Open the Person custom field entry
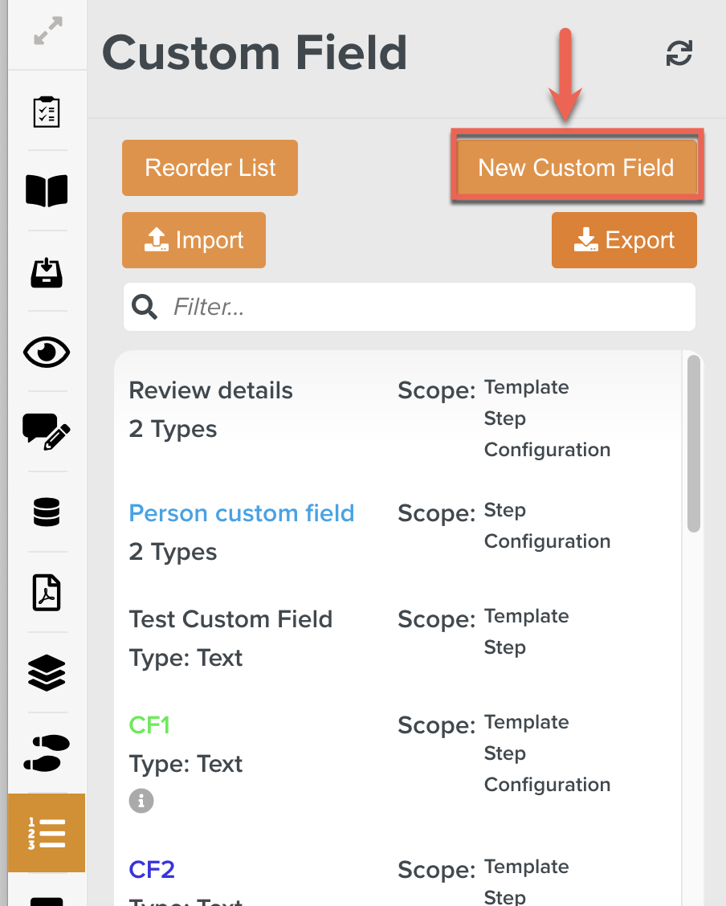 pos(242,513)
